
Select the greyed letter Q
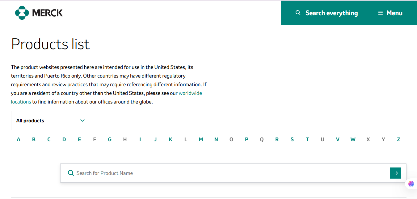pos(262,139)
